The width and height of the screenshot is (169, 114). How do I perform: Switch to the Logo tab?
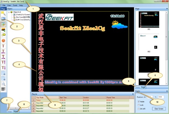tap(10, 111)
